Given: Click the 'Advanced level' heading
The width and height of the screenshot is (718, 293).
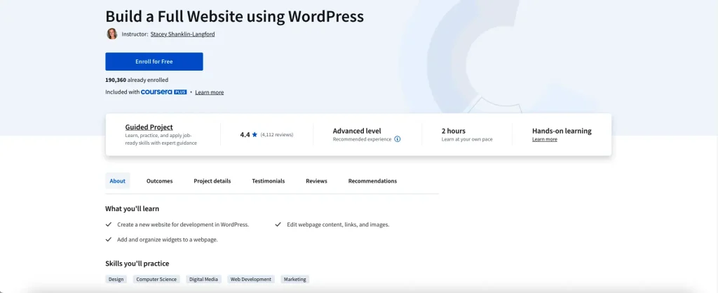Looking at the screenshot, I should [357, 131].
